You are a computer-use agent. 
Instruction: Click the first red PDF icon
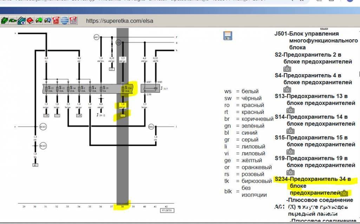point(56,20)
